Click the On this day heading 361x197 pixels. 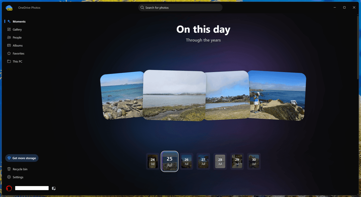203,29
